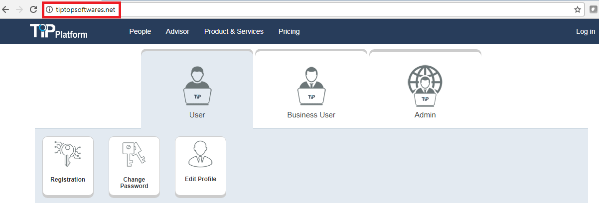This screenshot has height=204, width=599.
Task: Click the Registration key icon
Action: (x=68, y=154)
